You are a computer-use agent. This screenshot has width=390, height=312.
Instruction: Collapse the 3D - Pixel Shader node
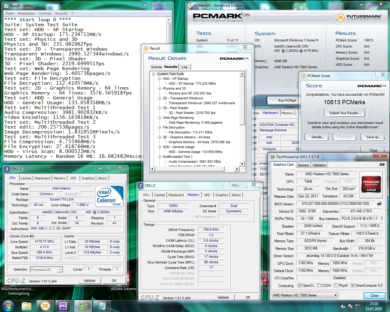[159, 108]
